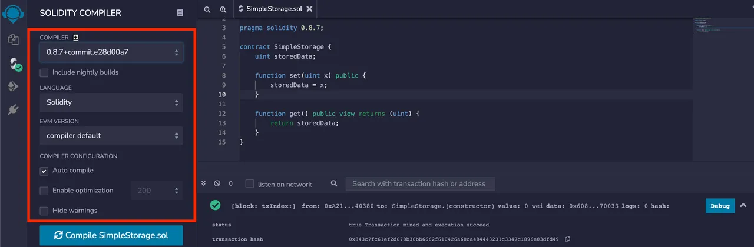Click the SOLIDITY COMPILER panel title
The image size is (754, 247).
coord(80,13)
